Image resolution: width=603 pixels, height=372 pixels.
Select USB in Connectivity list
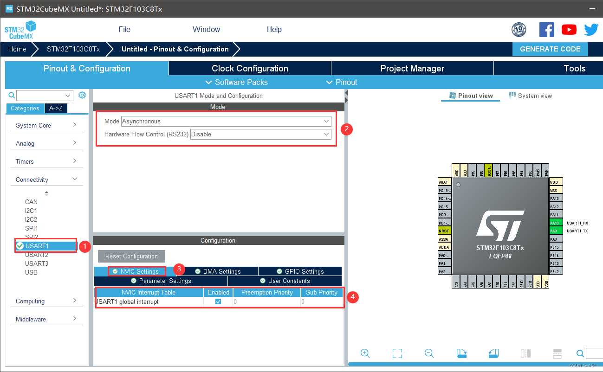tap(31, 272)
